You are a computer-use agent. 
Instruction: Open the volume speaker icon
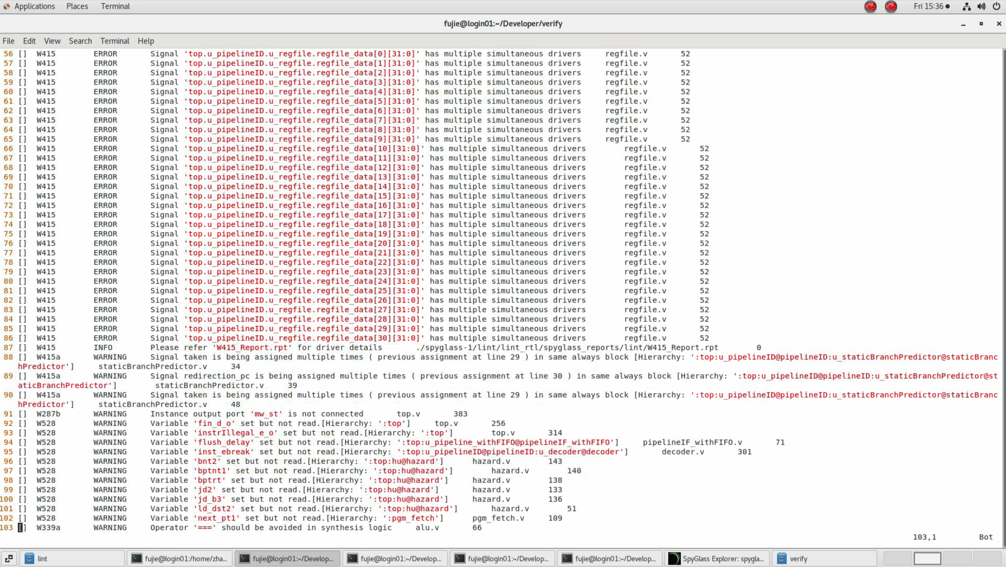[981, 6]
